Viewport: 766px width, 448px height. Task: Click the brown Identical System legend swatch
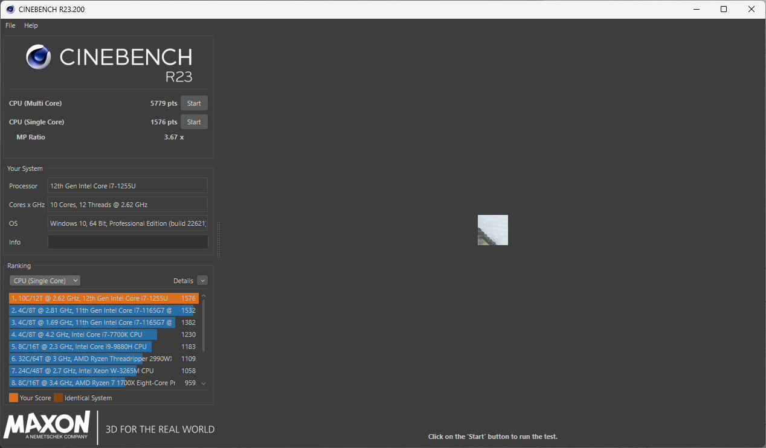pyautogui.click(x=58, y=398)
